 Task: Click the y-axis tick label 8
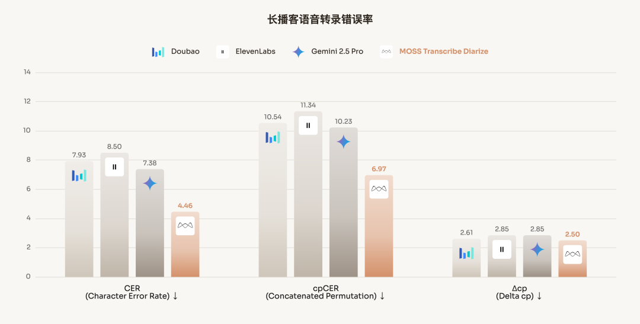pos(28,159)
